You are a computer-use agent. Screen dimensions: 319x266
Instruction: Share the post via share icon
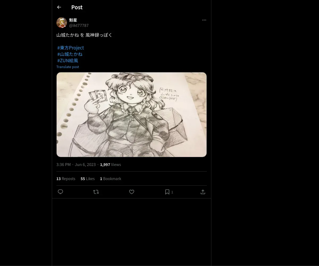click(203, 192)
